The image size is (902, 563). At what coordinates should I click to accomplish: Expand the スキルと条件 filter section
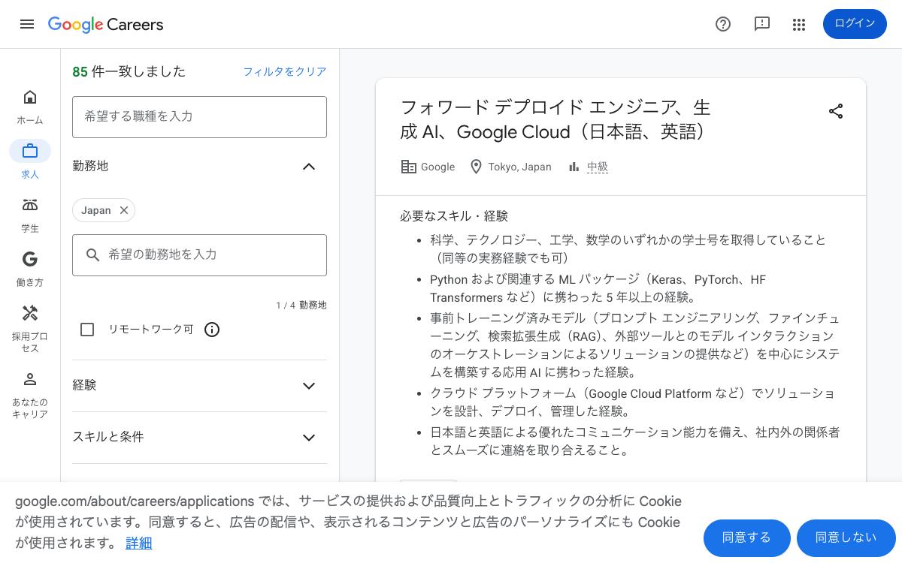(199, 438)
